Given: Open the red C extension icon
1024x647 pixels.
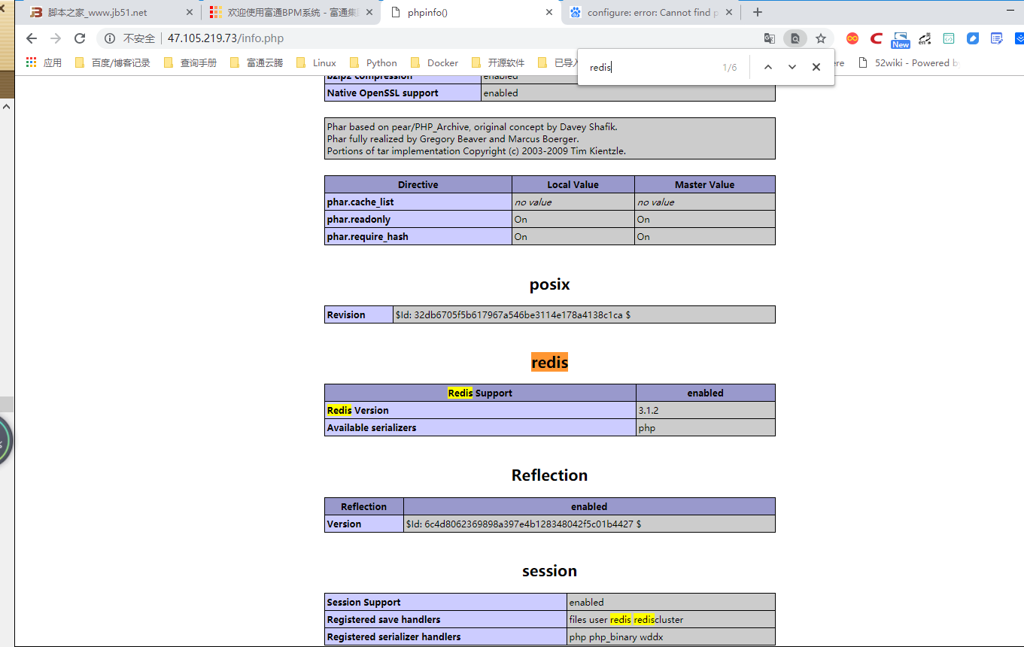Looking at the screenshot, I should tap(876, 38).
